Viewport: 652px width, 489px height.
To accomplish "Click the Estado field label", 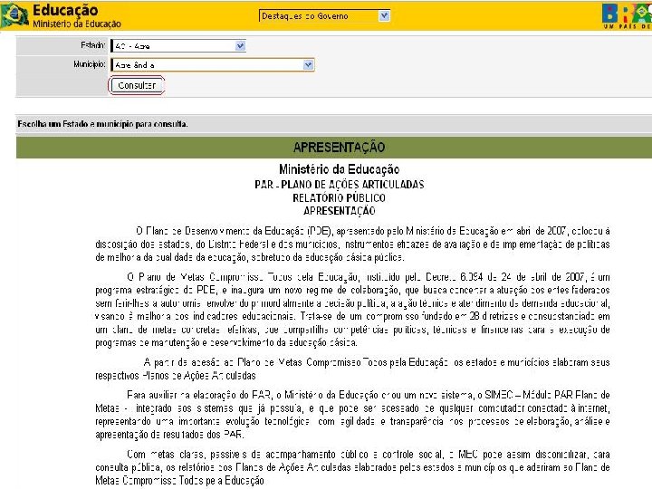I will (93, 45).
